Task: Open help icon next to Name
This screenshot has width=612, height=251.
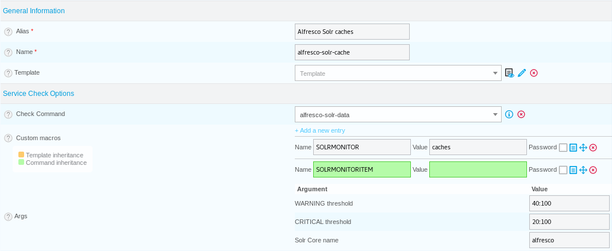Action: [x=8, y=52]
